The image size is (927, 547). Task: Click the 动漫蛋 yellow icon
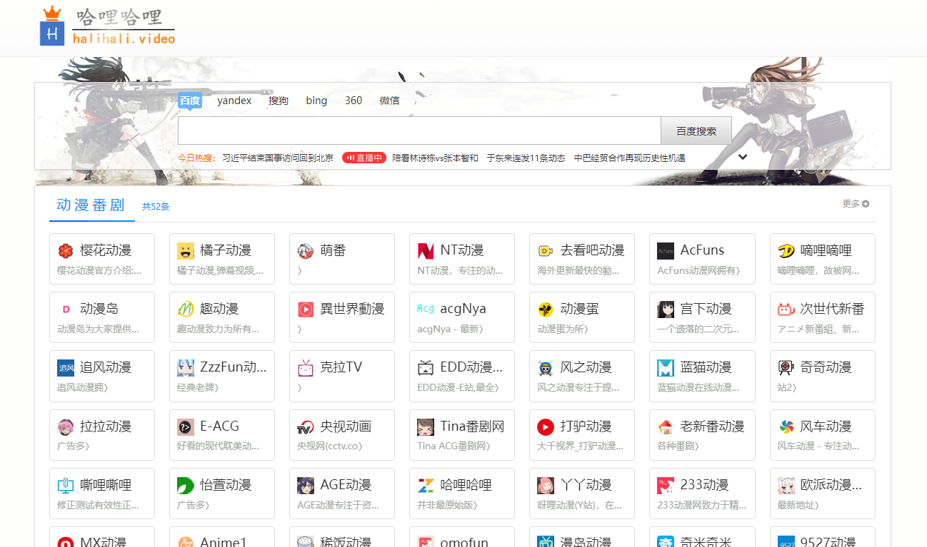point(546,310)
